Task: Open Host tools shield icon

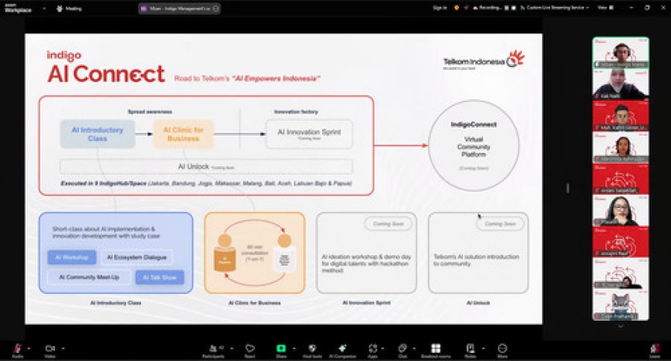Action: click(x=312, y=348)
